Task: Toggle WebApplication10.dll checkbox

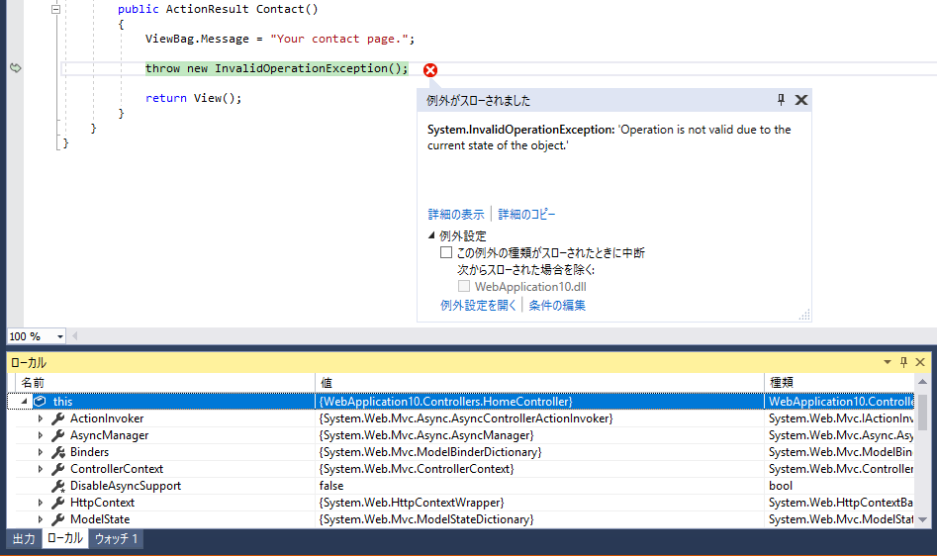Action: tap(464, 287)
